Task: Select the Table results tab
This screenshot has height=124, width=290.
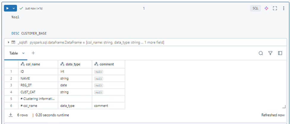Action: click(x=13, y=53)
